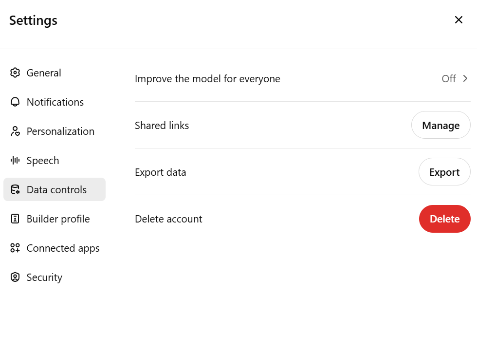The width and height of the screenshot is (477, 351).
Task: Expand the chevron beside Off
Action: tap(465, 79)
